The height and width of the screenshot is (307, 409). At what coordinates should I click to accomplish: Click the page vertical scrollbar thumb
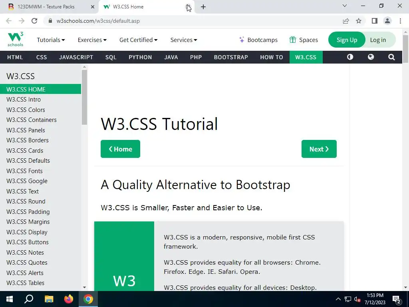[405, 49]
